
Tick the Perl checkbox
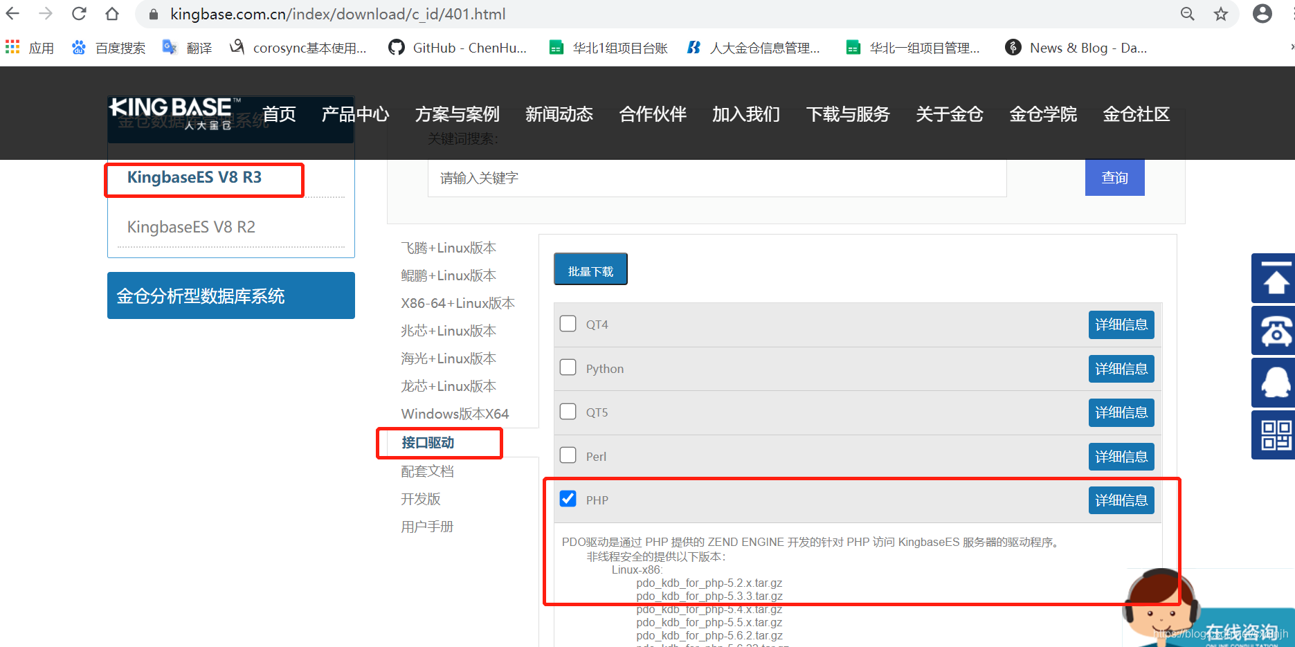[568, 455]
